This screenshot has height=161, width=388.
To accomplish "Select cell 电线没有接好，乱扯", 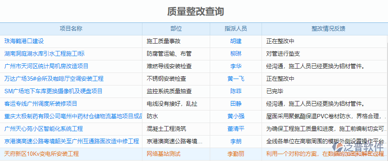I will tap(172, 104).
